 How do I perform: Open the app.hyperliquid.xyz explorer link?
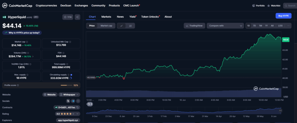tap(68, 120)
